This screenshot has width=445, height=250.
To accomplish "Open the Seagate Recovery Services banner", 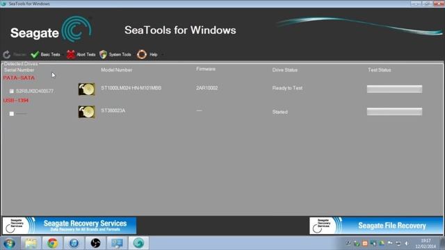I will click(70, 226).
